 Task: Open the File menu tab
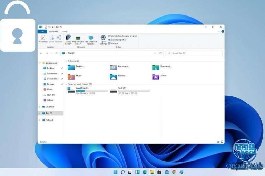pyautogui.click(x=42, y=31)
